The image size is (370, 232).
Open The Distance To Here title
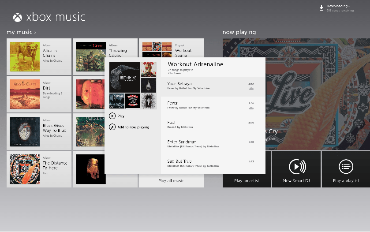click(55, 165)
